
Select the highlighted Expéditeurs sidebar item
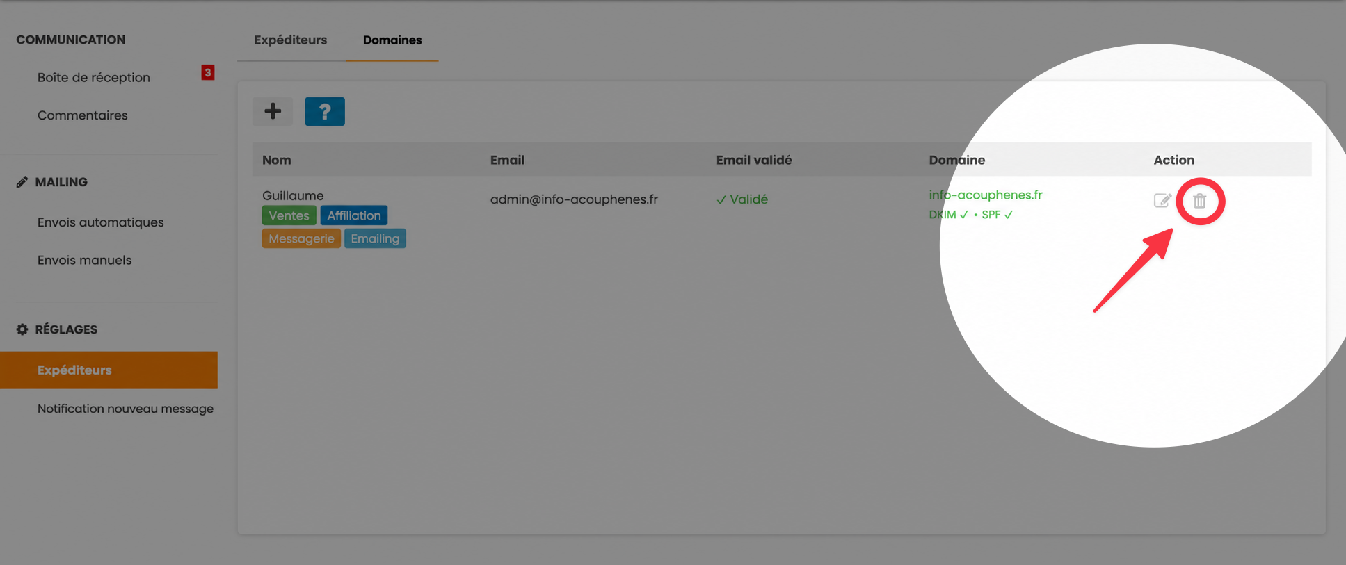click(x=109, y=370)
